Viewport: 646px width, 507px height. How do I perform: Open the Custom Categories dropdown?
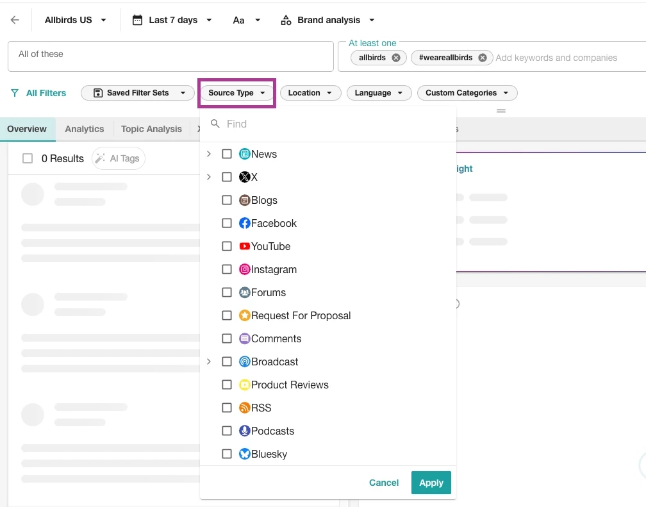(x=467, y=93)
